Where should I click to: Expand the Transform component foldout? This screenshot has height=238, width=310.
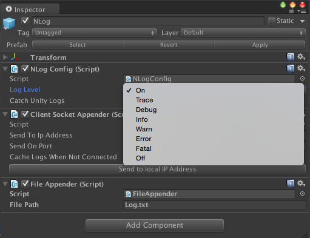(5, 58)
